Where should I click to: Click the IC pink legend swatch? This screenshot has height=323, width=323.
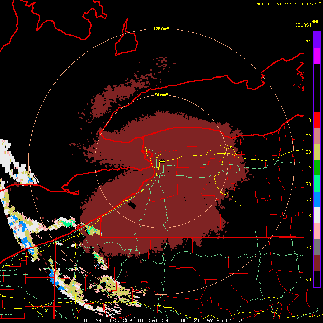tap(317, 231)
